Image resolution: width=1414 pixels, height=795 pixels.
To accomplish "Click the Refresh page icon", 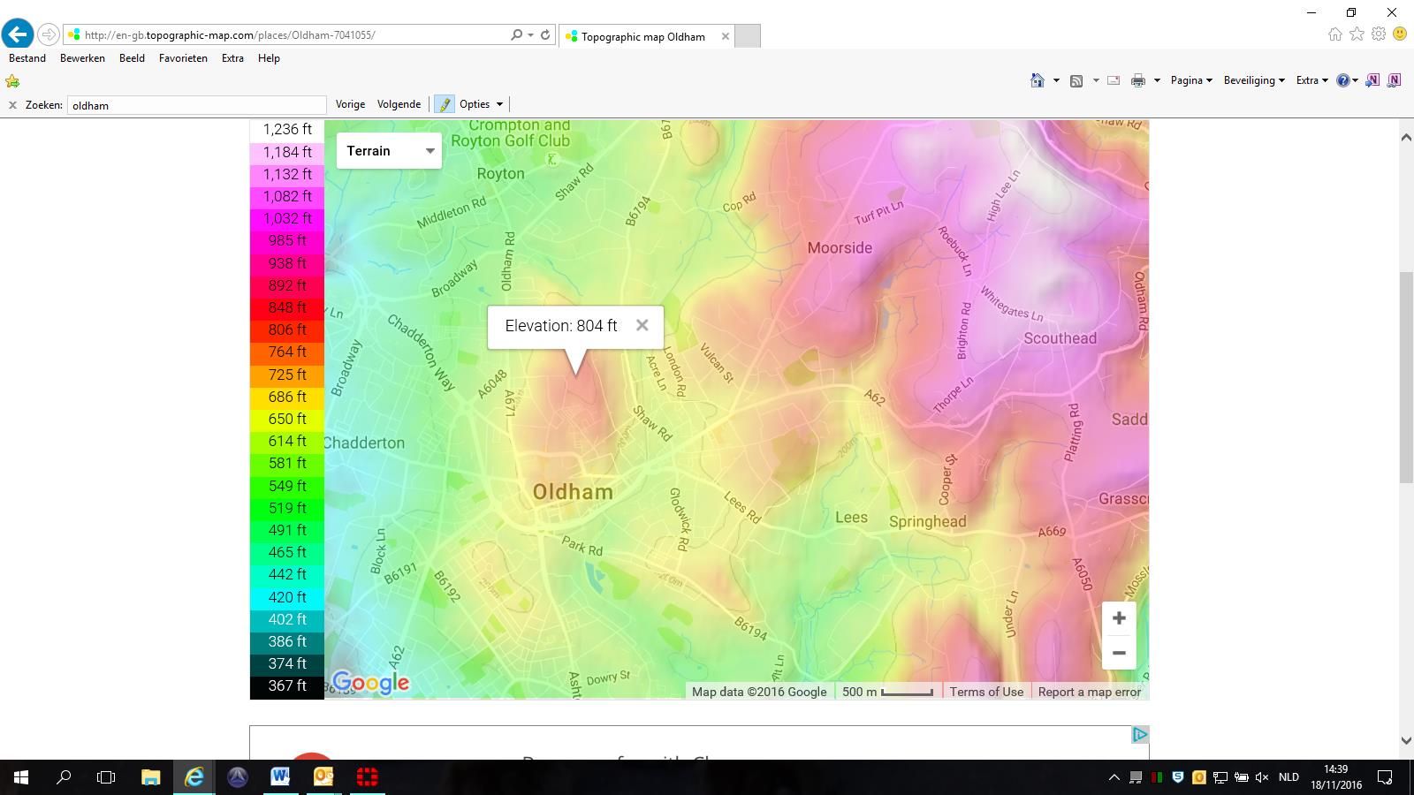I will 545,35.
